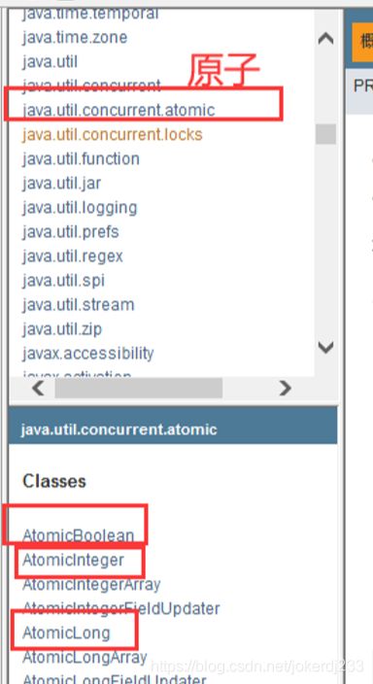Open the AtomicInteger class documentation

point(73,560)
